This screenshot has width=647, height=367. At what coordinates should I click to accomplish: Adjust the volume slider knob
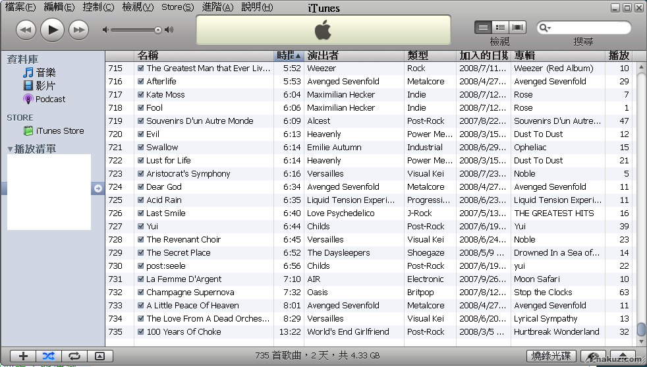tap(158, 30)
